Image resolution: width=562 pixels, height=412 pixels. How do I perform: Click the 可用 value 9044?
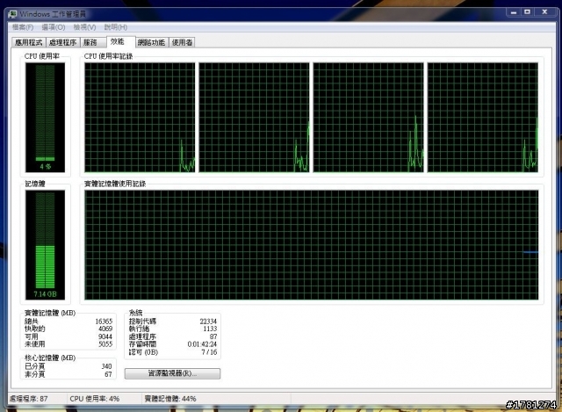(105, 336)
